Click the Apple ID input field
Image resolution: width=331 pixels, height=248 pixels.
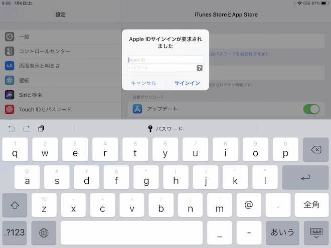[165, 60]
